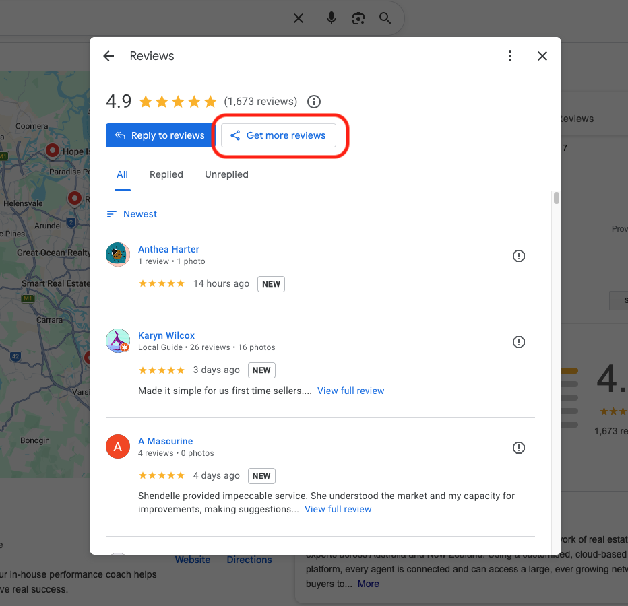Screen dimensions: 628x606
Task: Click Smart Real Estate map label
Action: click(x=56, y=283)
